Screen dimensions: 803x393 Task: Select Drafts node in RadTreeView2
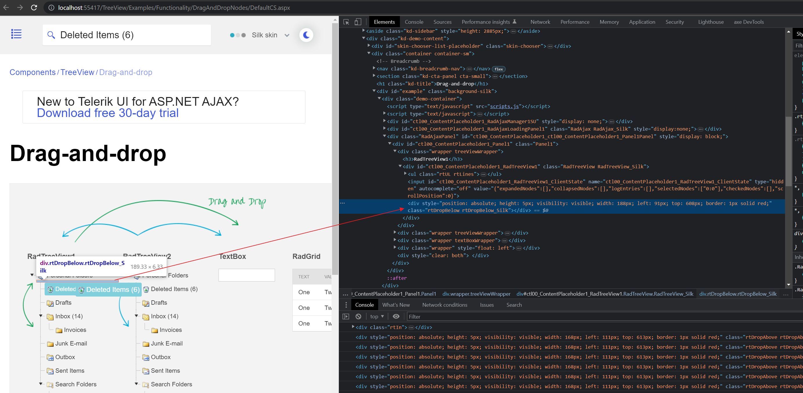[159, 303]
